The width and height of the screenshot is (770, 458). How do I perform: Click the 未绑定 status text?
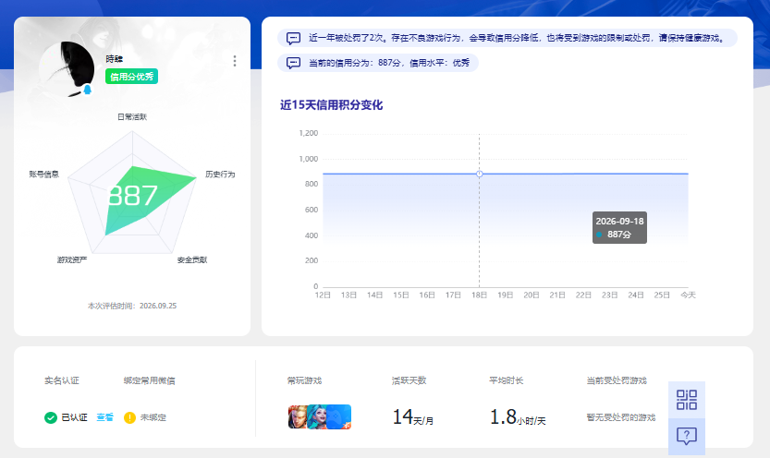point(153,417)
